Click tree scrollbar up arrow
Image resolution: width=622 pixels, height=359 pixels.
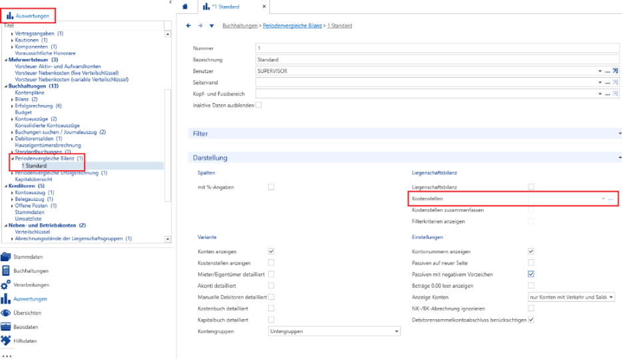168,34
